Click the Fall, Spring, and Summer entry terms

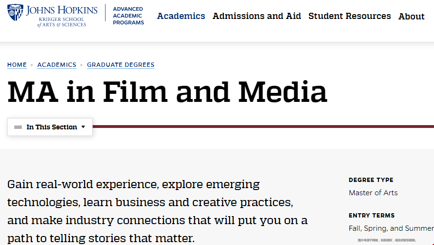tap(391, 228)
